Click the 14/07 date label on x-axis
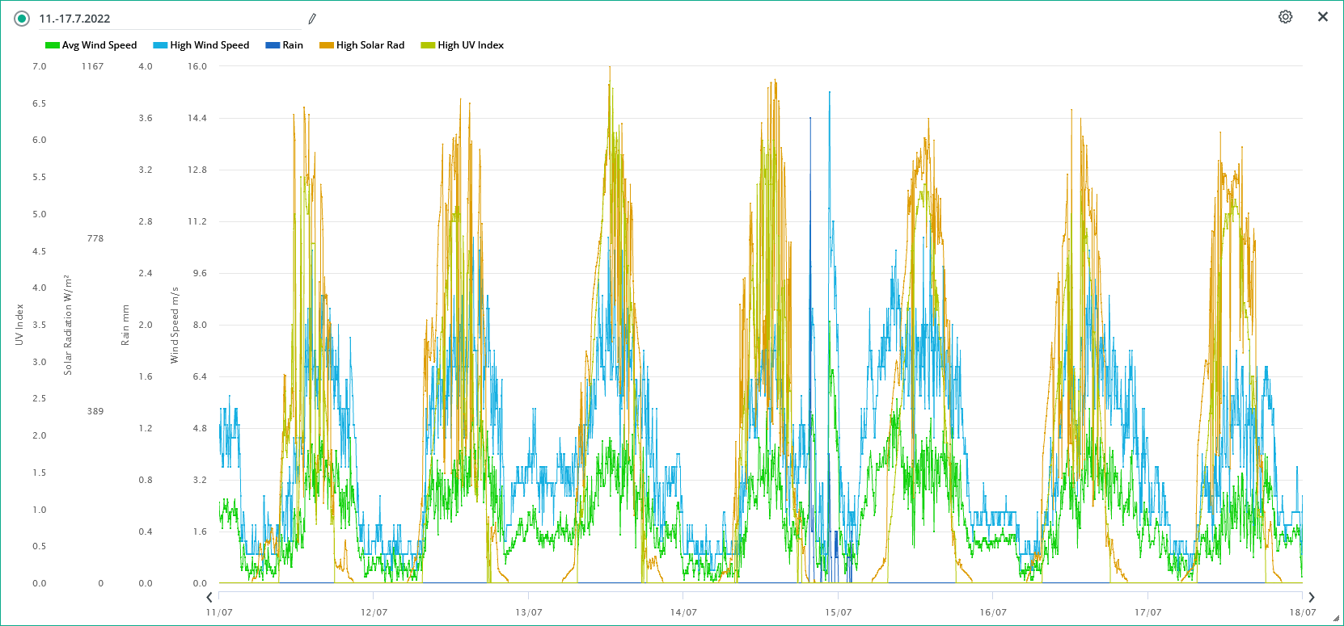Viewport: 1344px width, 626px height. pyautogui.click(x=683, y=612)
